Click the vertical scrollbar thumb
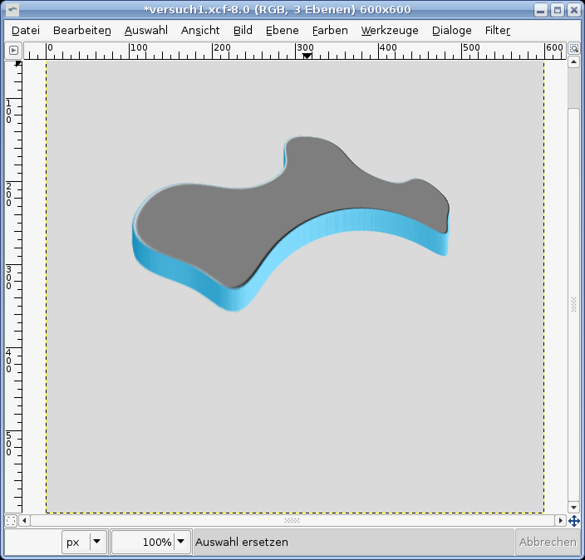585x560 pixels. pyautogui.click(x=574, y=304)
